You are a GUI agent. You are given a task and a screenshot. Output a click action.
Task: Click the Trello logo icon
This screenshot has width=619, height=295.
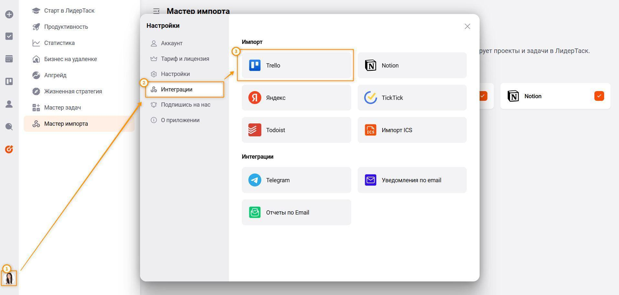(x=255, y=65)
